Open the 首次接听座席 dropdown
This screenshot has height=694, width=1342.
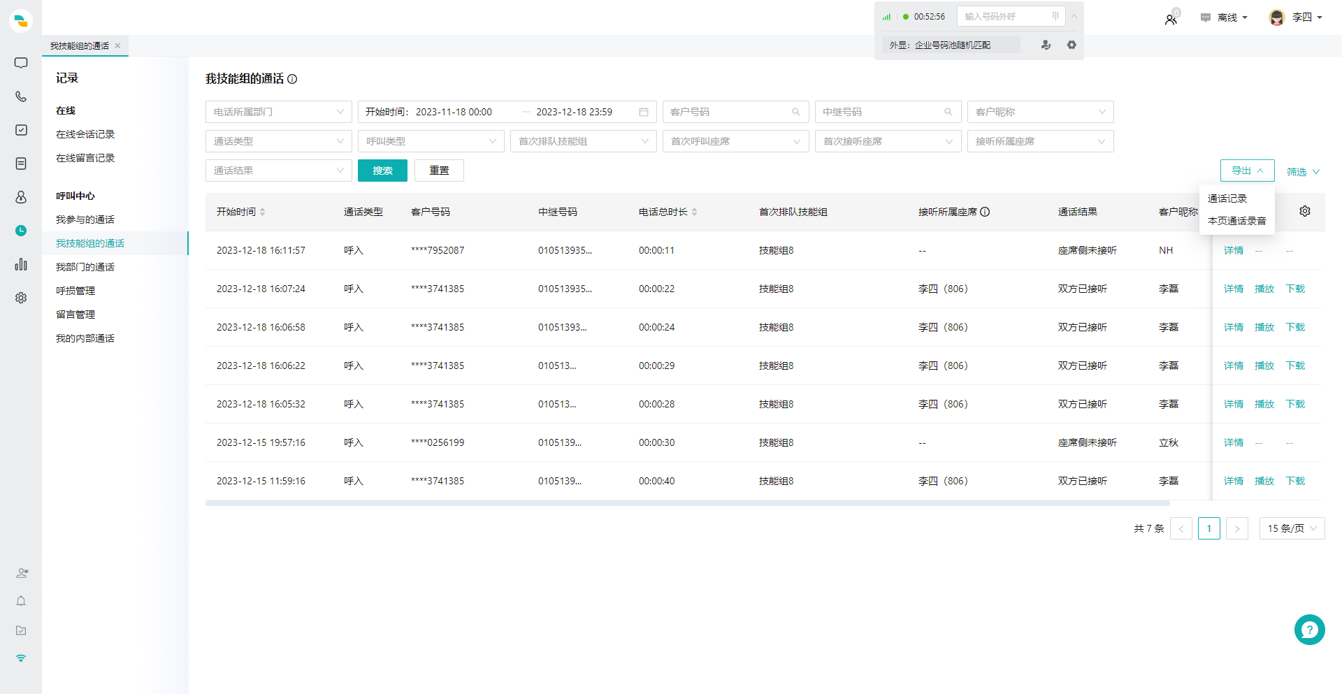point(888,141)
